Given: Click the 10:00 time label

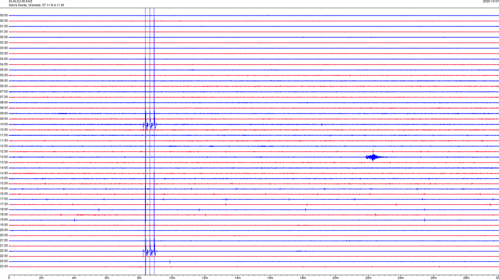Looking at the screenshot, I should 4,124.
